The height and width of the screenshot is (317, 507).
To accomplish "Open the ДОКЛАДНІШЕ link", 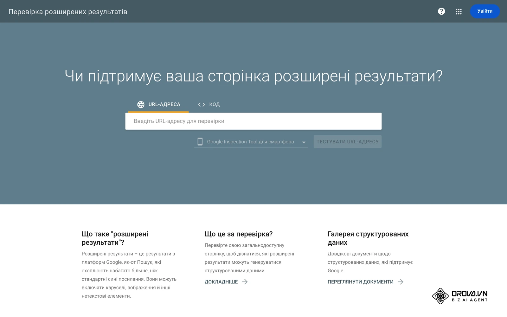I will [221, 282].
